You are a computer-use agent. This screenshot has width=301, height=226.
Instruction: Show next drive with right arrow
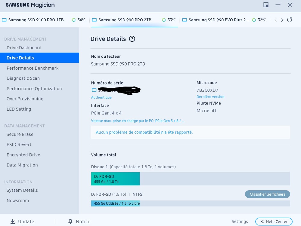282,20
